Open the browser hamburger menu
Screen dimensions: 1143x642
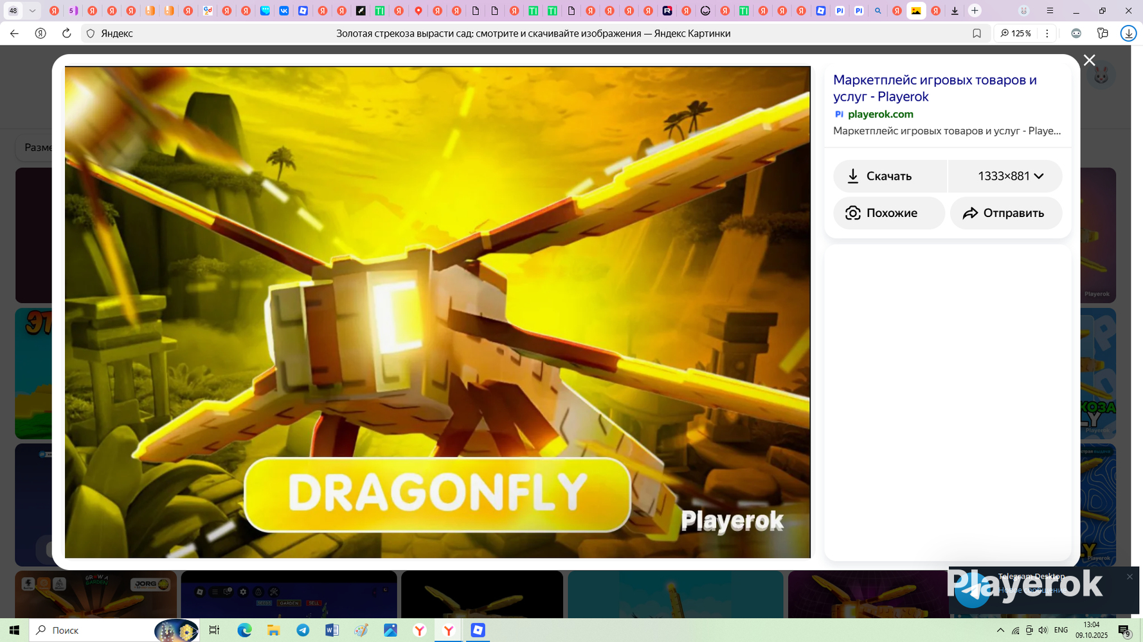click(x=1050, y=11)
